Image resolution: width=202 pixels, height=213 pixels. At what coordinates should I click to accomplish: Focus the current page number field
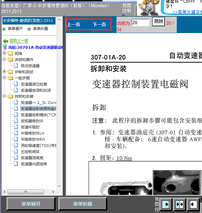140,22
